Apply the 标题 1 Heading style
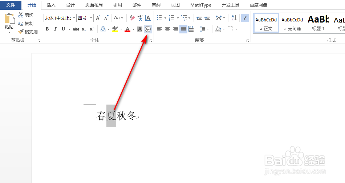345x183 pixels. [x=318, y=23]
